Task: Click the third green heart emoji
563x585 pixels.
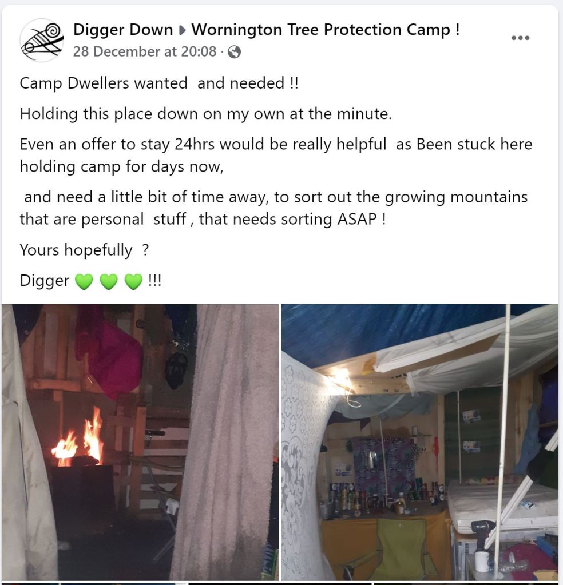Action: pyautogui.click(x=133, y=281)
